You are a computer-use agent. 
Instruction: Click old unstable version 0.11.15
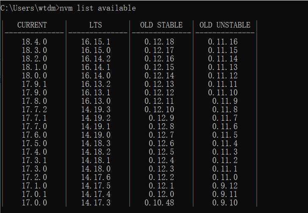pyautogui.click(x=223, y=50)
